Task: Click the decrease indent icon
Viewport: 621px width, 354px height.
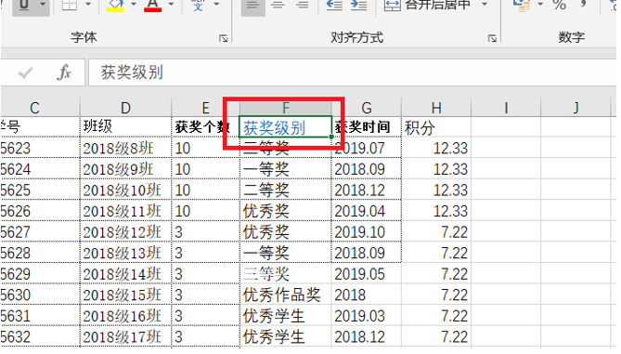Action: [334, 6]
